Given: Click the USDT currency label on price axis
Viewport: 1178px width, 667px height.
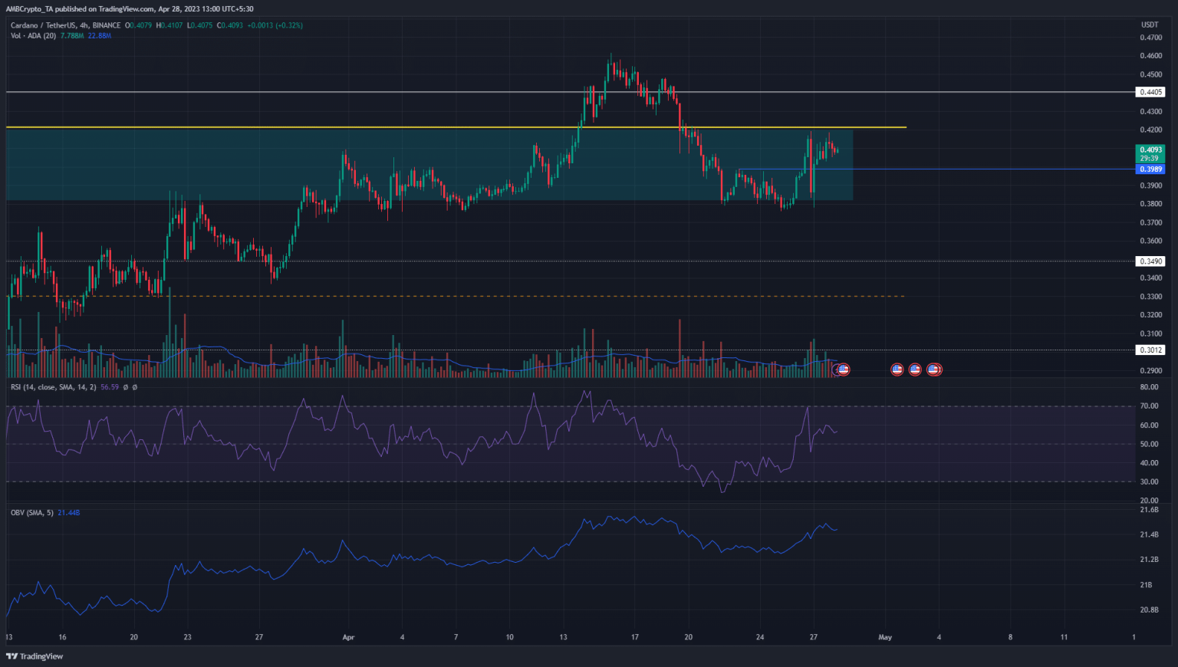Looking at the screenshot, I should [x=1150, y=25].
